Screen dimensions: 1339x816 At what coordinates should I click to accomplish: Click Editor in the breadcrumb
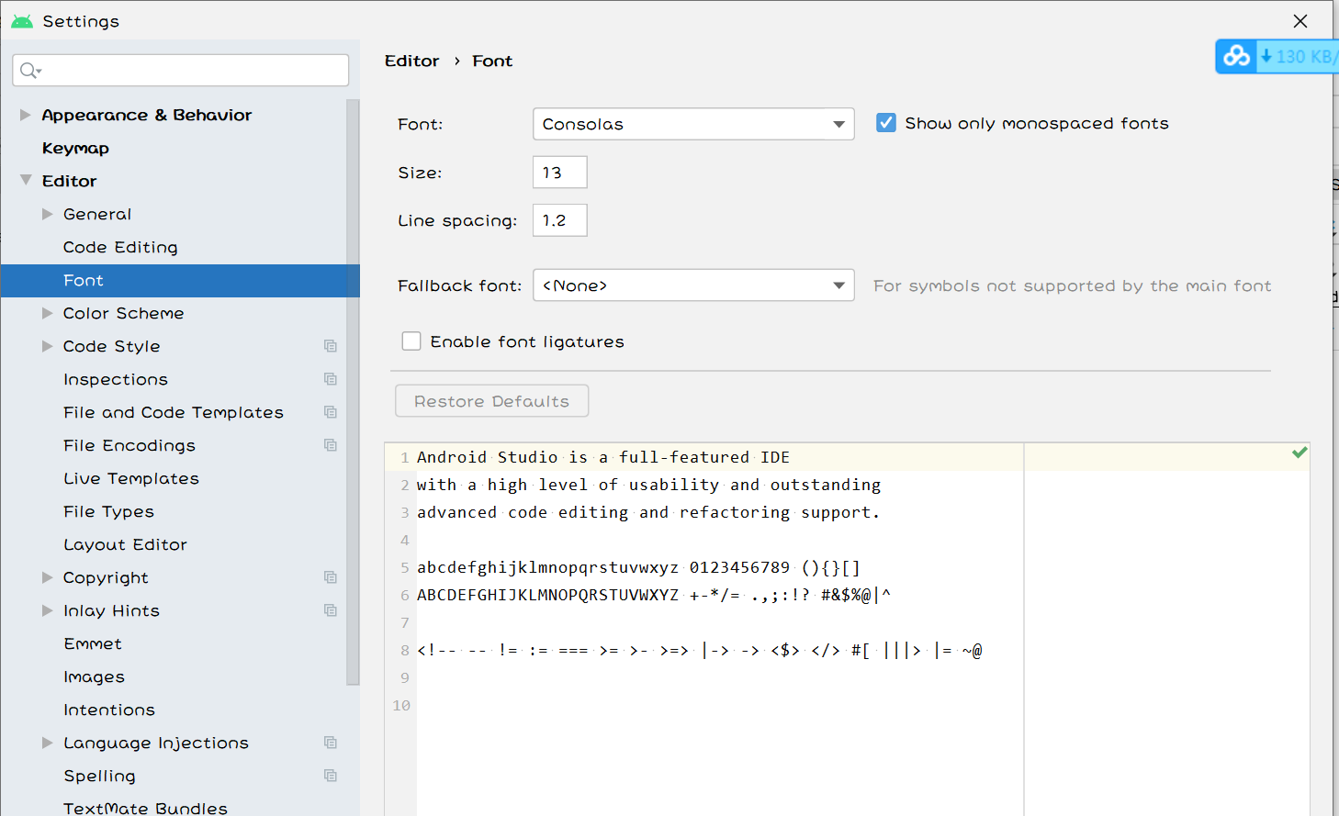[x=411, y=61]
